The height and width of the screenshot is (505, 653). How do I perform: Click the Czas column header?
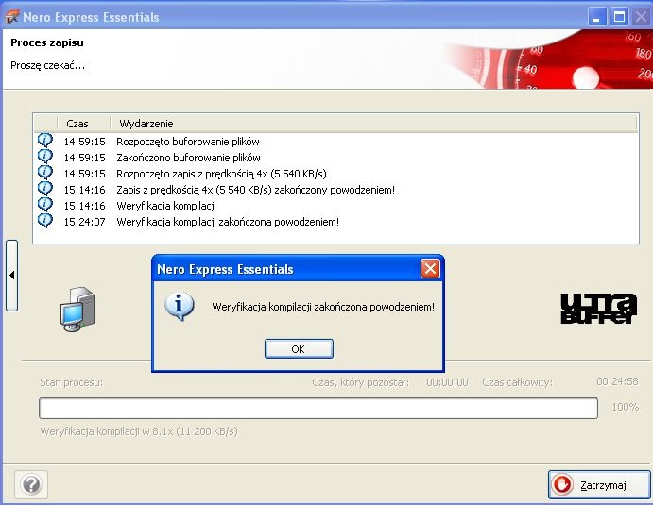coord(84,124)
